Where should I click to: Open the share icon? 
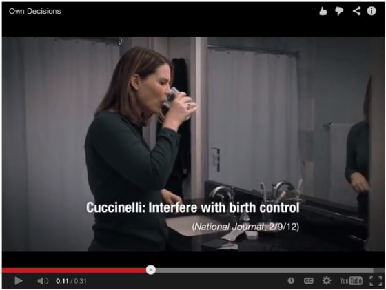[x=356, y=11]
